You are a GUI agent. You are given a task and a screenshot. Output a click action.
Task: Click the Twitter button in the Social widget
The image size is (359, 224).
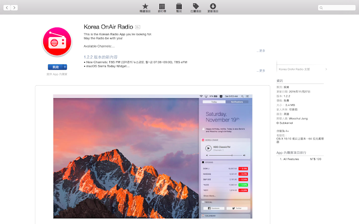(x=237, y=208)
